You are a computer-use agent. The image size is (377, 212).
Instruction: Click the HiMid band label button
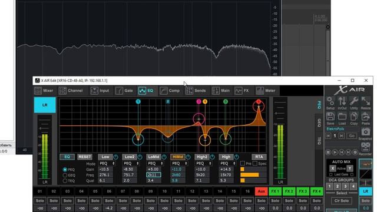(178, 157)
